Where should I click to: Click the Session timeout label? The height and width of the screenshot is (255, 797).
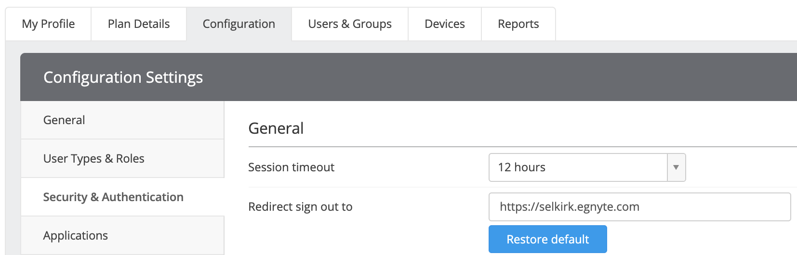click(x=291, y=167)
